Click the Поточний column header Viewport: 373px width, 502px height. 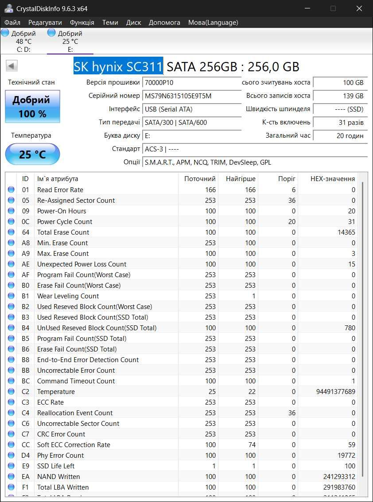tap(198, 179)
